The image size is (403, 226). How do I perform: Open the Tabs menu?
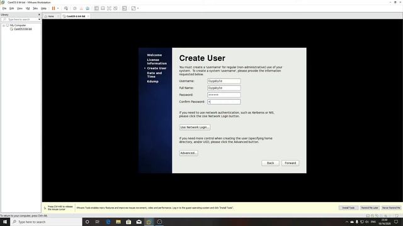35,8
